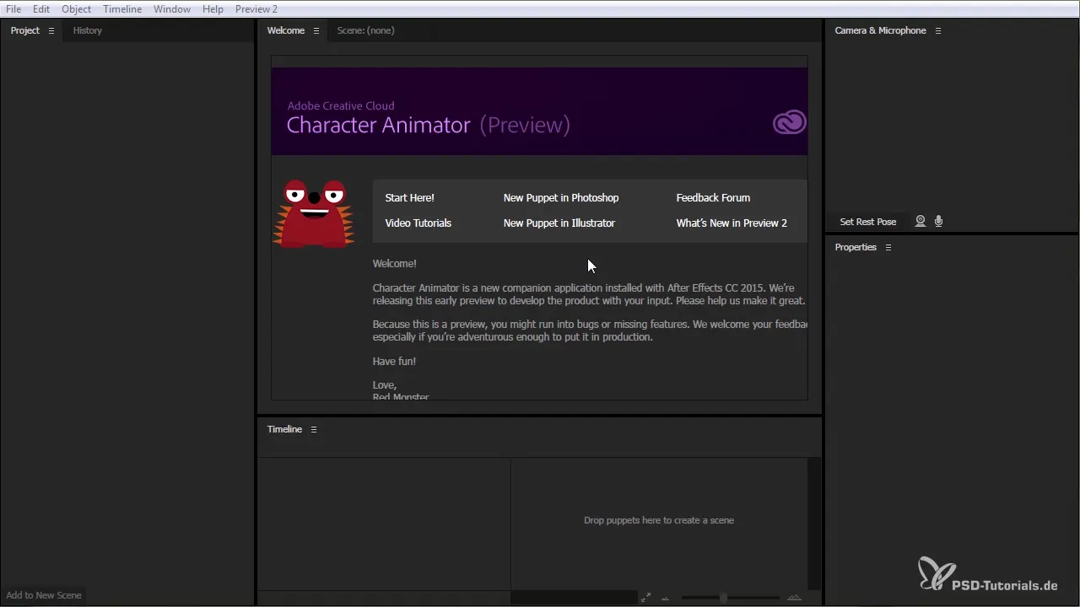Click Add to New Scene button
The image size is (1080, 607).
point(44,595)
